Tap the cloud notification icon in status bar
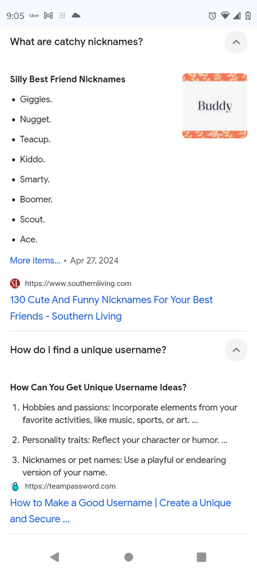This screenshot has width=257, height=572. coord(76,15)
